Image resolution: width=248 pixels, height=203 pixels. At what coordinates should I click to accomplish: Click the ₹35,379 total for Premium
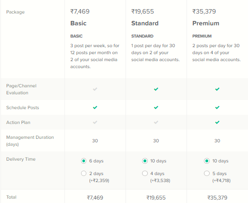click(x=217, y=198)
